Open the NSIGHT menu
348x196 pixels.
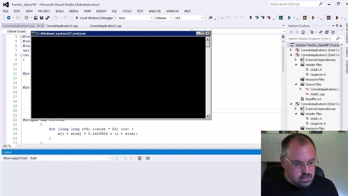coord(101,11)
